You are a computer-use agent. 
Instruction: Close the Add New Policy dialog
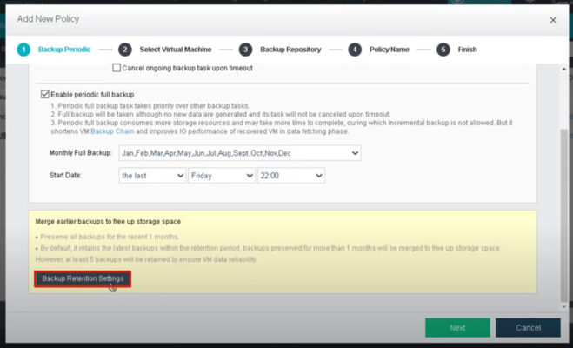point(553,20)
